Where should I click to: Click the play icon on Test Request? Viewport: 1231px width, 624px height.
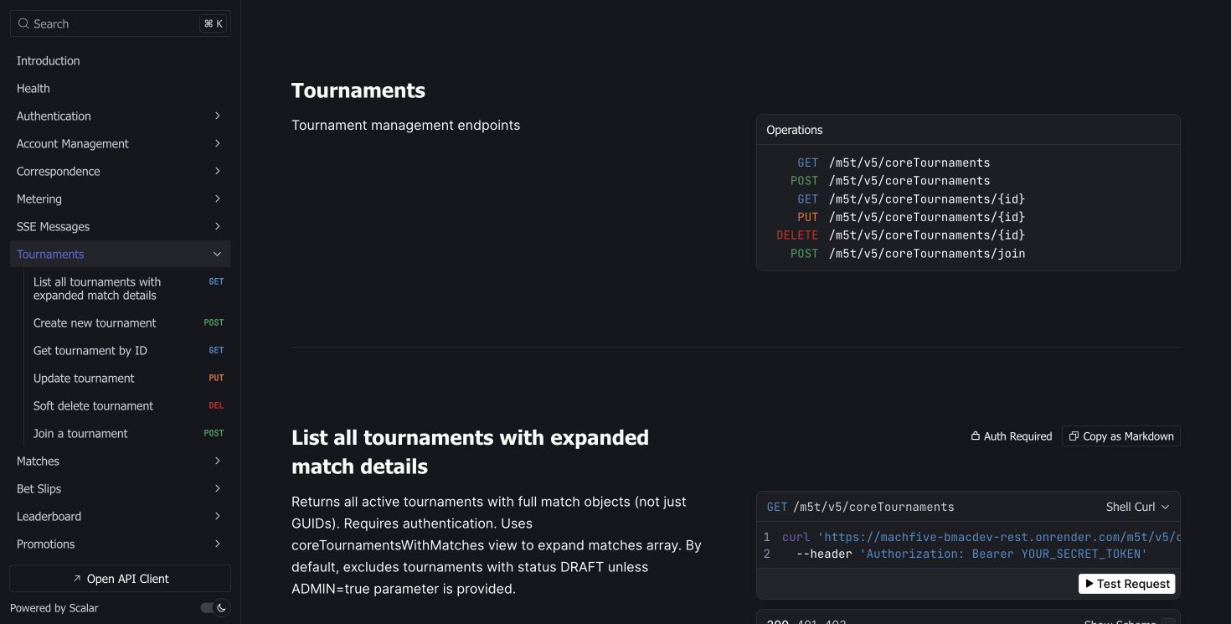[x=1089, y=584]
